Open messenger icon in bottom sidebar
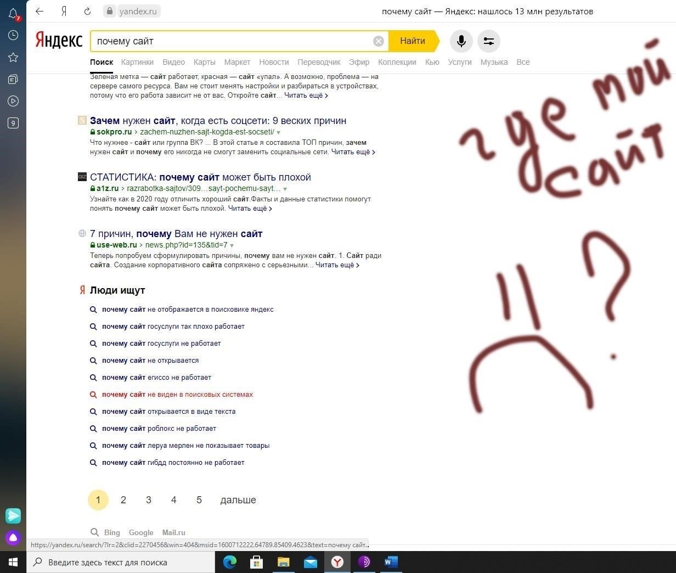 13,516
